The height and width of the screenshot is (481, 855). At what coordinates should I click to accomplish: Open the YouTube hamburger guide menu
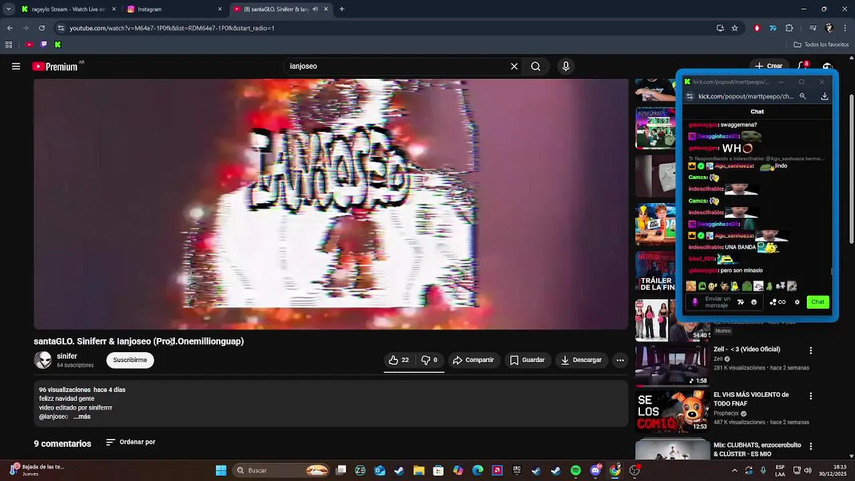(x=16, y=66)
